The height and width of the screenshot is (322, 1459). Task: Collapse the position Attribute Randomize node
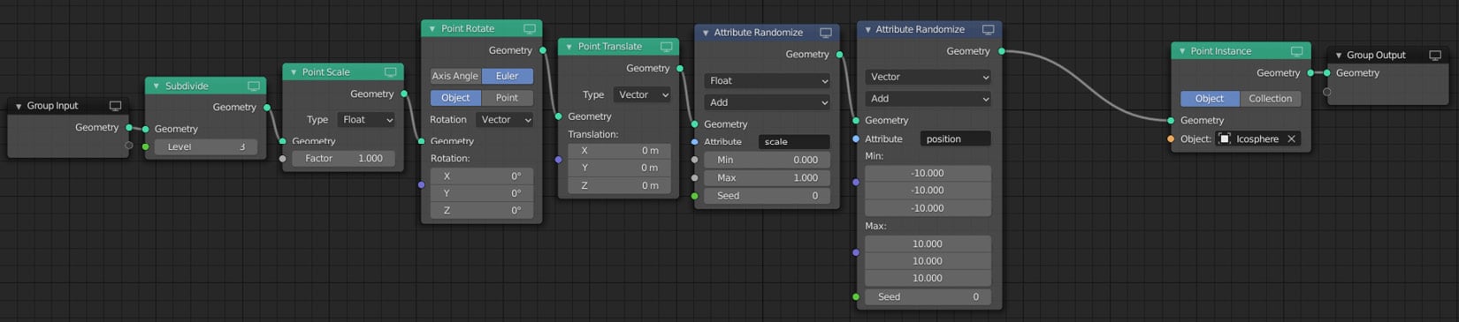(867, 30)
